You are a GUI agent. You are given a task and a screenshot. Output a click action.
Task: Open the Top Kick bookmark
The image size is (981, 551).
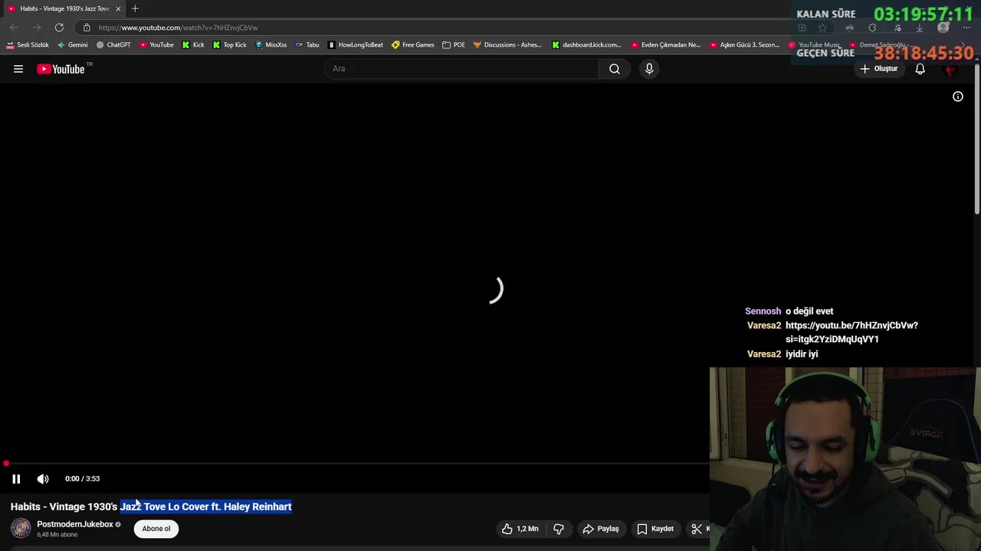(230, 45)
